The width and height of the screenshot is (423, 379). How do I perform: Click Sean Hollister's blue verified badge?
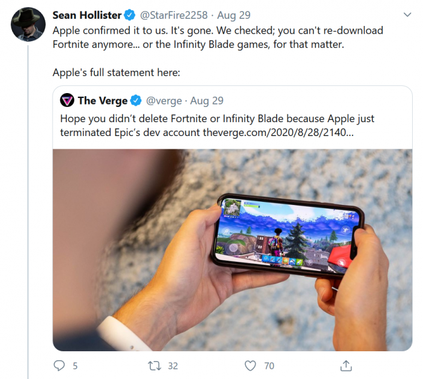tap(131, 15)
